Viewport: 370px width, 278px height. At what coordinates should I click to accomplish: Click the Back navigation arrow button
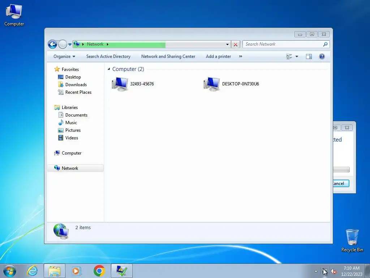[52, 44]
